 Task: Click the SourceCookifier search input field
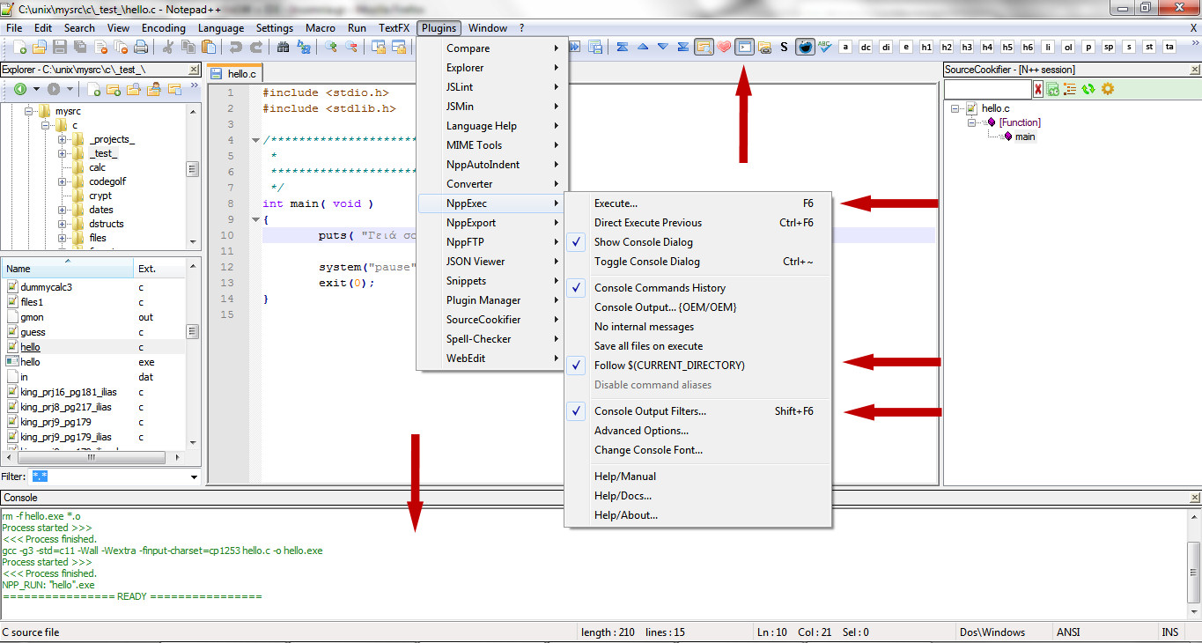click(x=987, y=89)
